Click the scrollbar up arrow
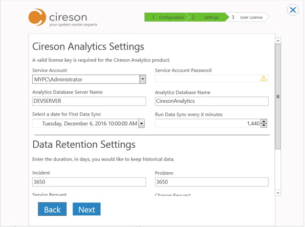Screen dimensions: 305x227 click(x=278, y=41)
